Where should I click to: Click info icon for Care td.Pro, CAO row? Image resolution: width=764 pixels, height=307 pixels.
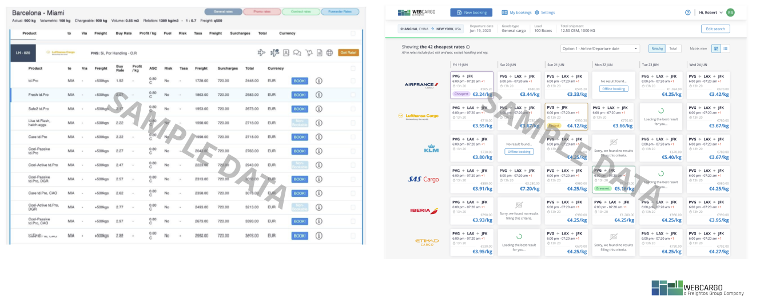319,193
